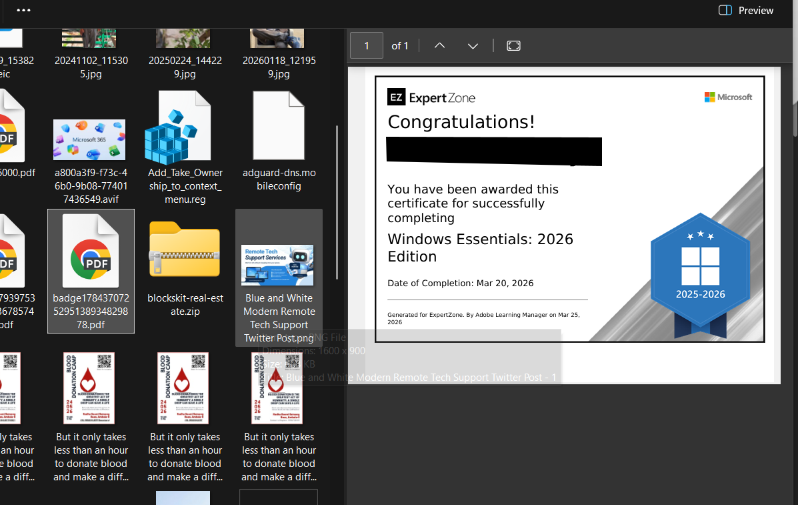Image resolution: width=798 pixels, height=505 pixels.
Task: Select the 20250224_144229.jpg image
Action: coord(185,54)
